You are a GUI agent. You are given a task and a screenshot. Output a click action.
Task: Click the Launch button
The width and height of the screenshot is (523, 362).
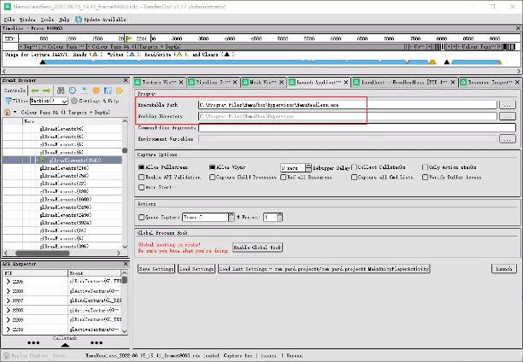coord(503,269)
